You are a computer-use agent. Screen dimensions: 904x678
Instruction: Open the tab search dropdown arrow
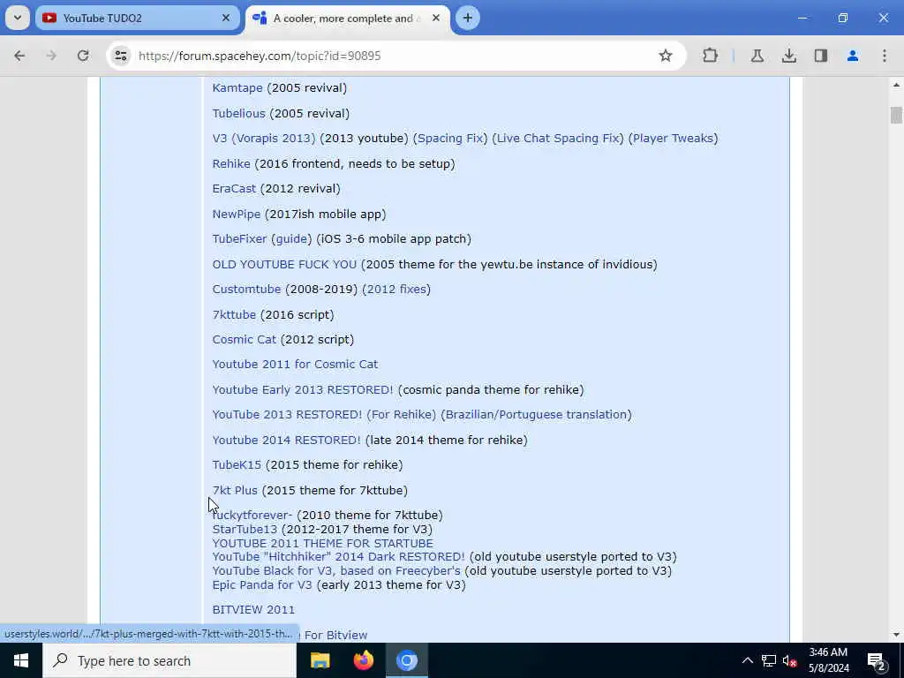18,18
